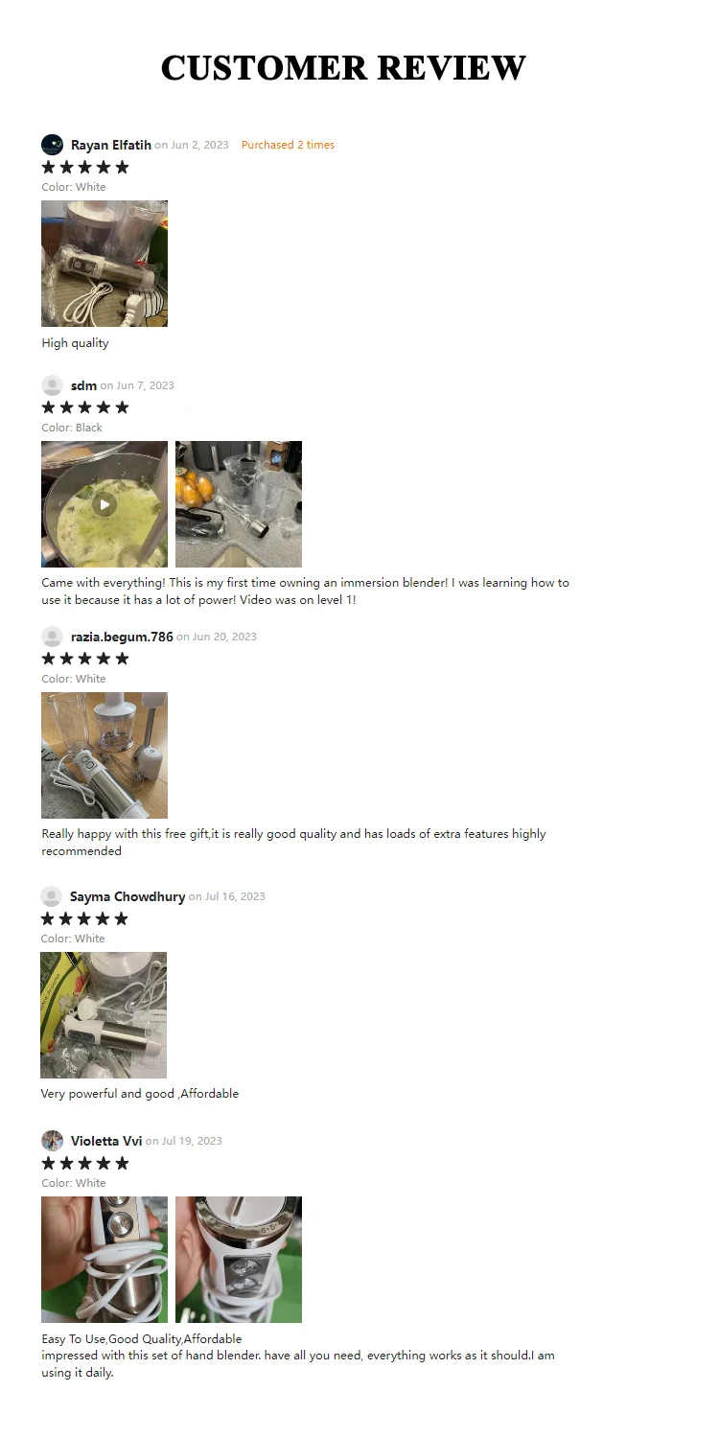Click the five-star rating under sdm
This screenshot has height=1438, width=719.
[x=85, y=407]
